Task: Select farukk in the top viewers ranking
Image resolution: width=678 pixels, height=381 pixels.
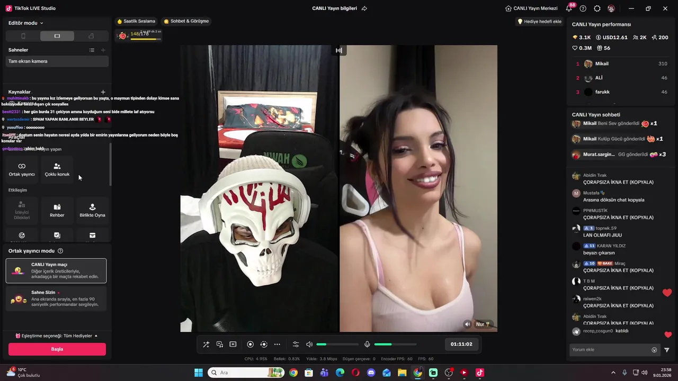Action: pos(621,92)
